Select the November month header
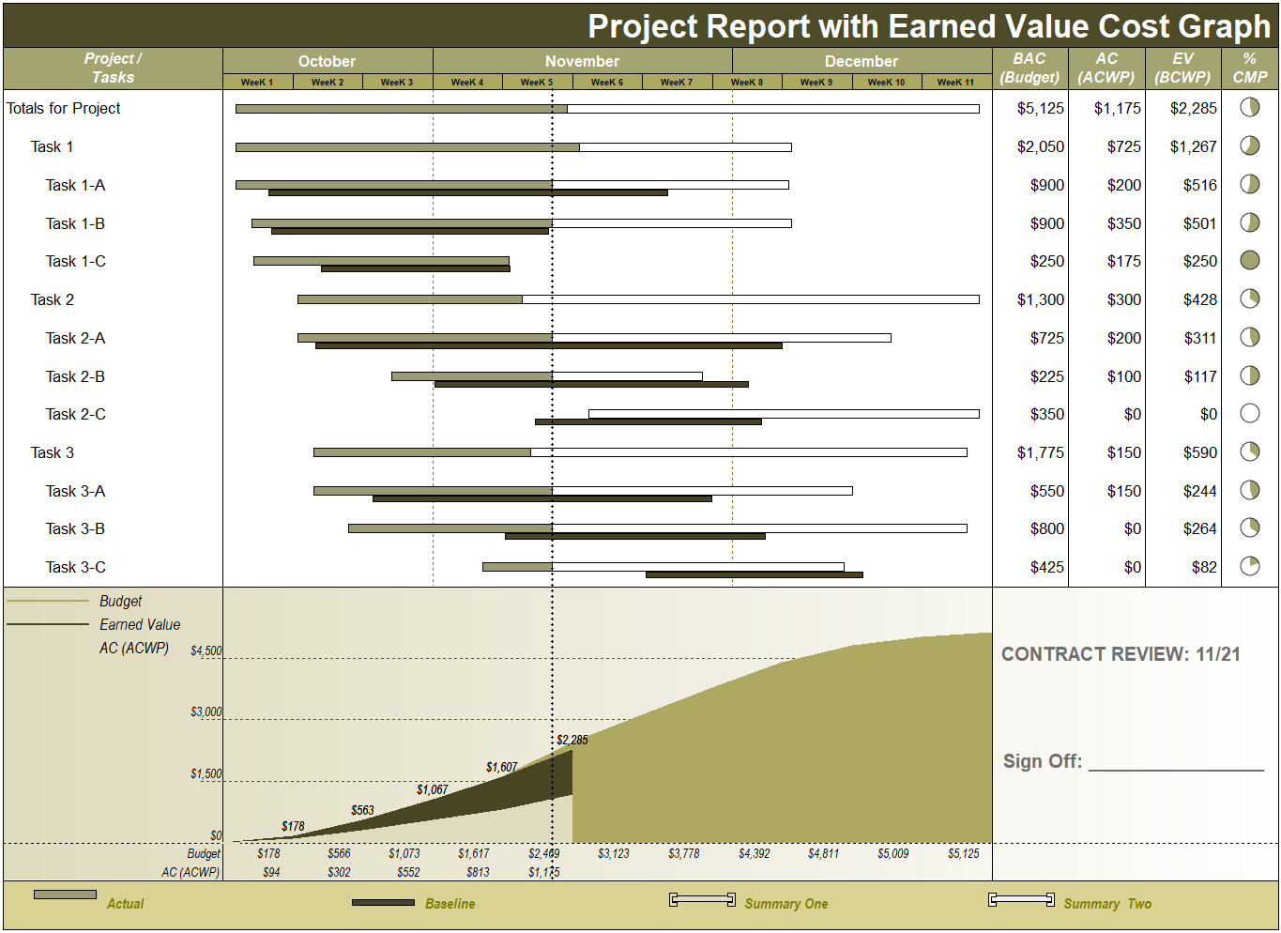The height and width of the screenshot is (933, 1281). point(581,60)
